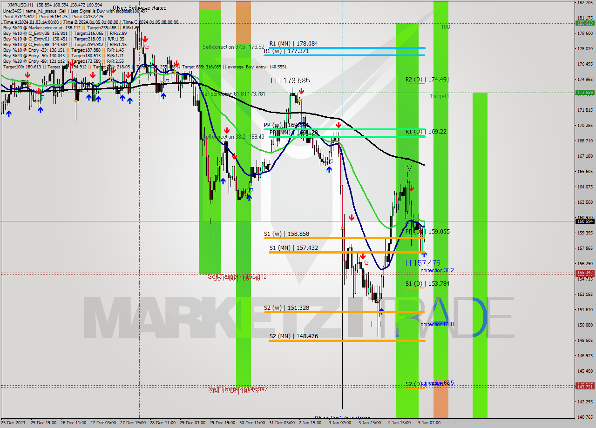Select the 'R1 (D) | 169.22' label
Screen dimensions: 596x428
426,132
